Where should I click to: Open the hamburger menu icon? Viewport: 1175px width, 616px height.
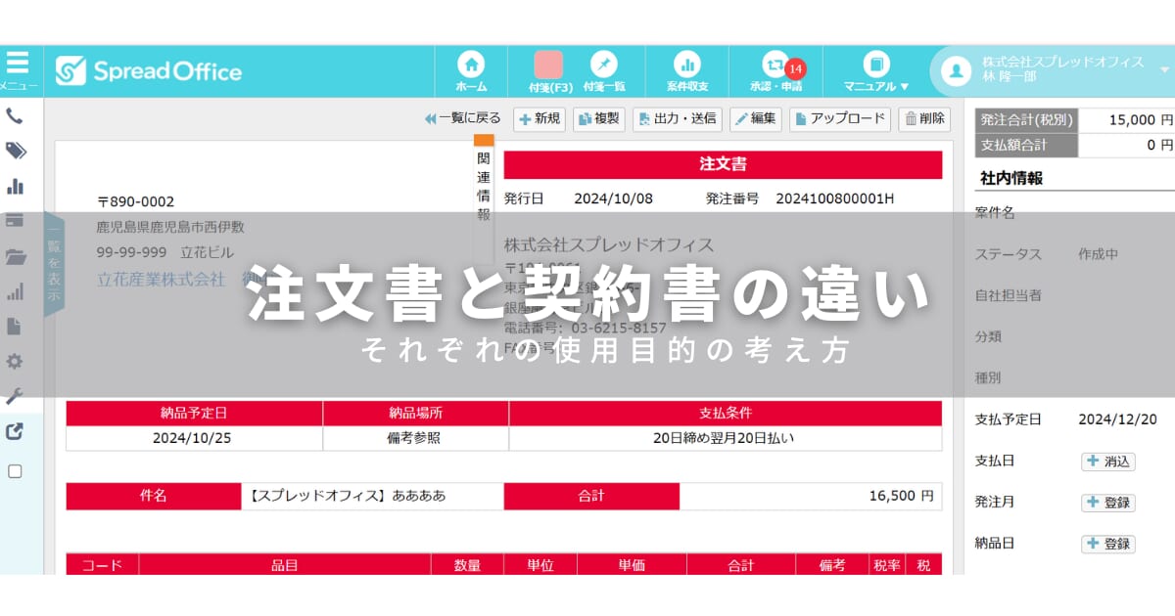click(x=18, y=63)
